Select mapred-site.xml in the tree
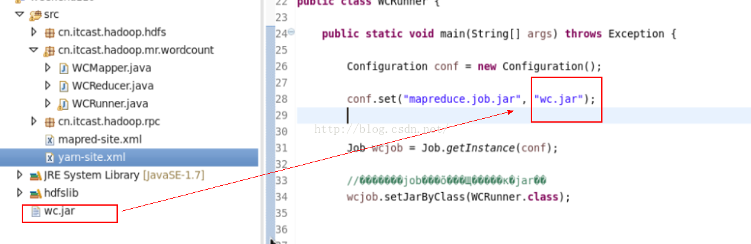 [100, 139]
